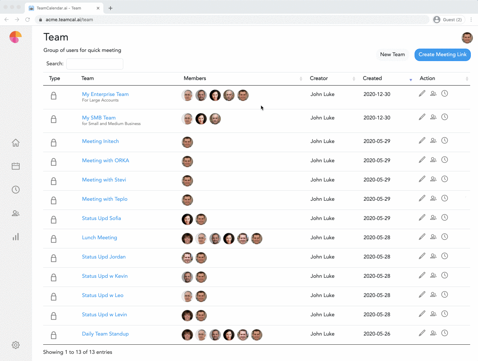Open the settings gear in sidebar
The image size is (478, 361).
(16, 345)
